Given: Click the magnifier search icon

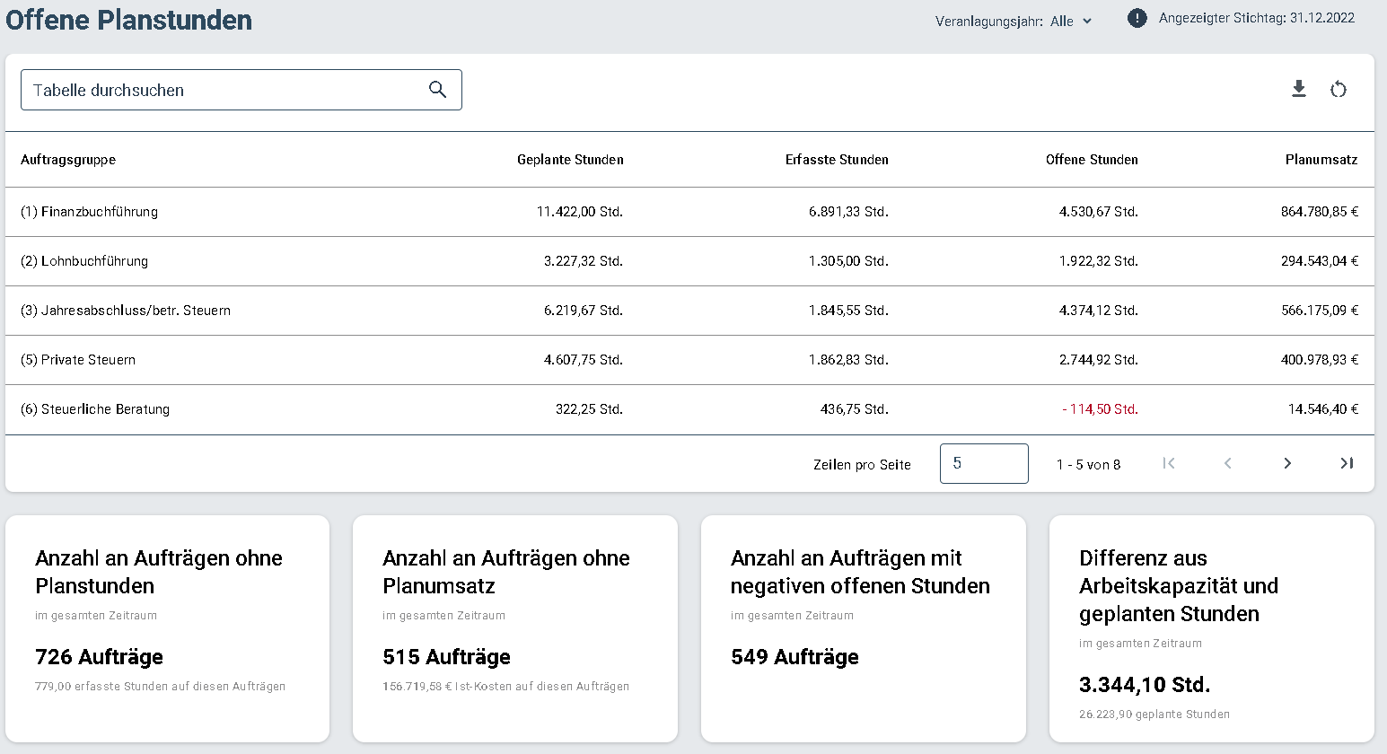Looking at the screenshot, I should point(437,90).
